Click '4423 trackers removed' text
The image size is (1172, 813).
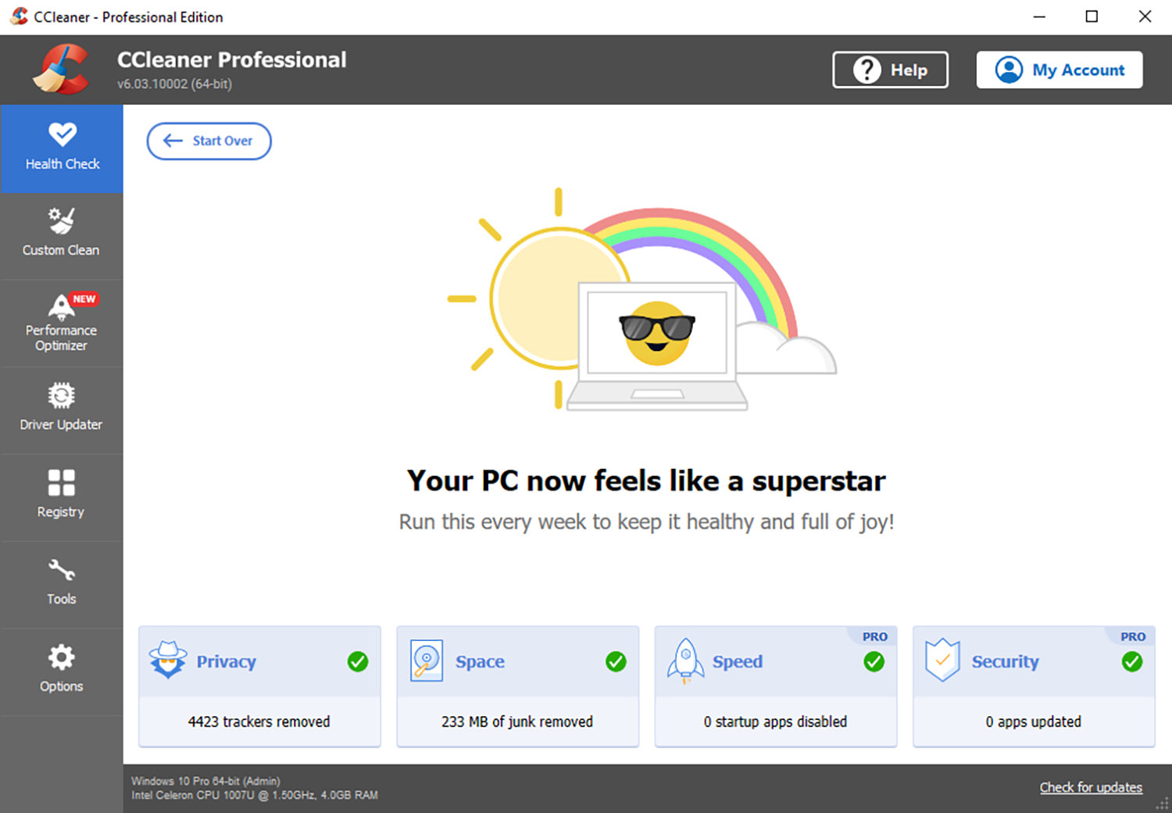259,722
